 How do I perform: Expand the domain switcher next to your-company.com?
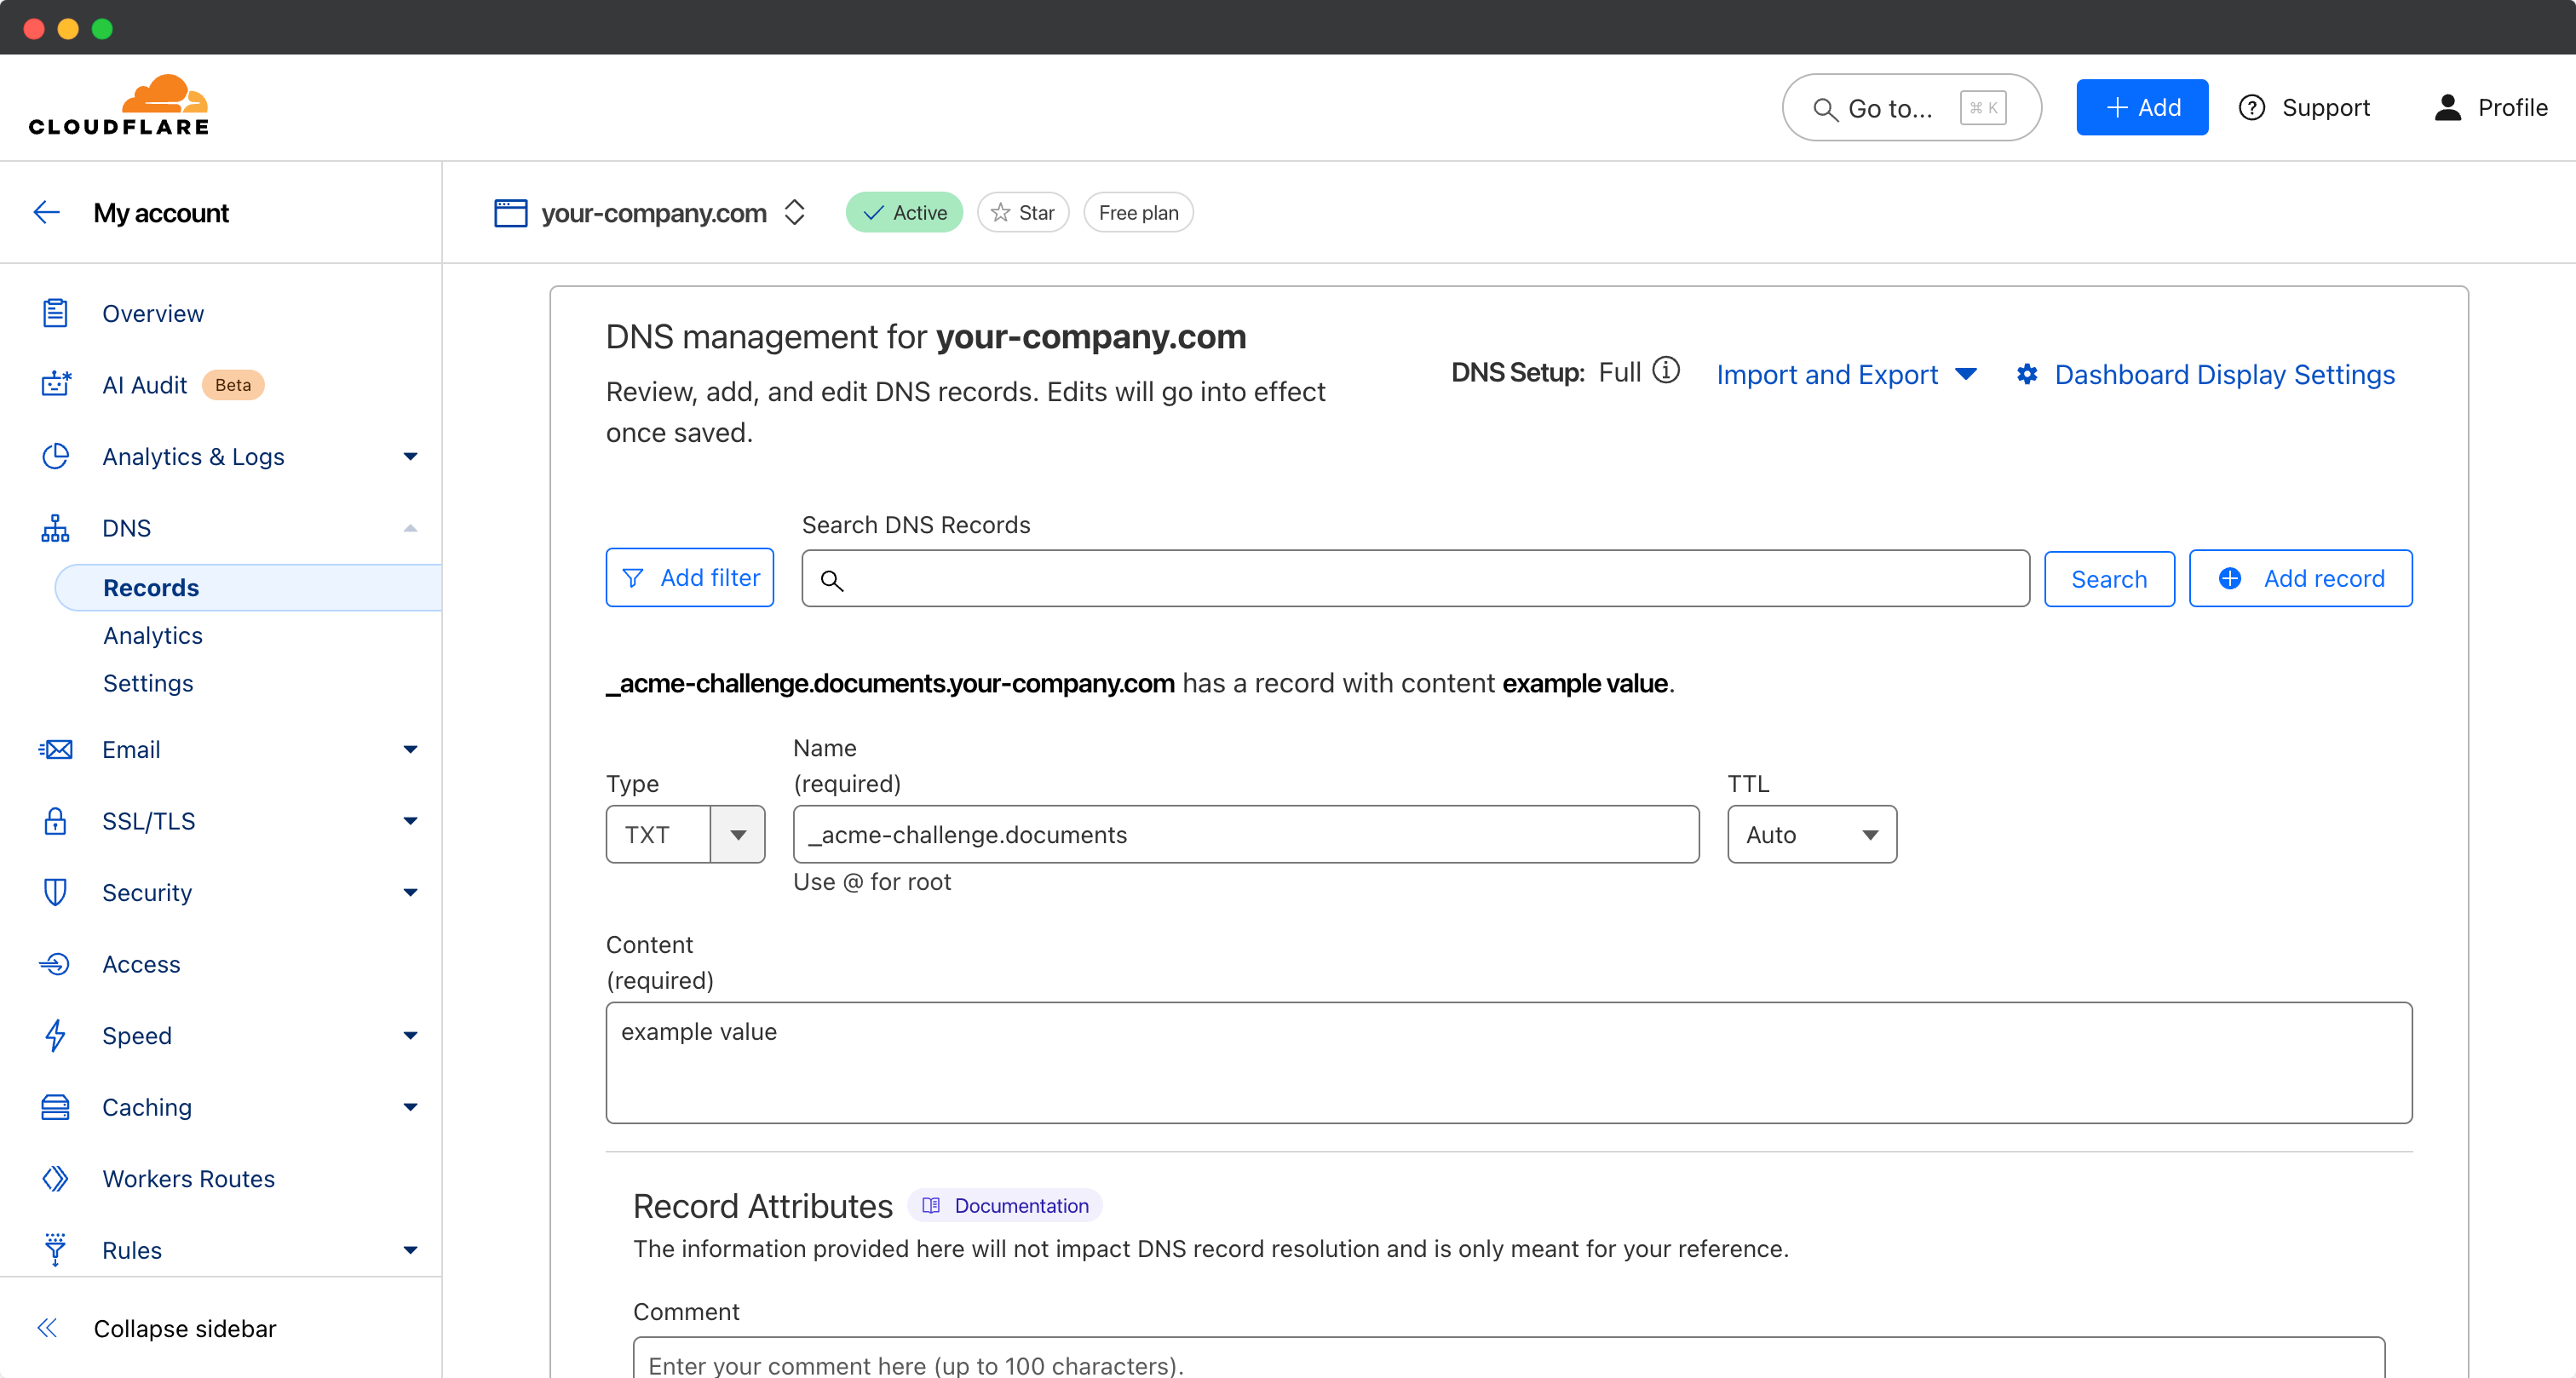[x=794, y=212]
